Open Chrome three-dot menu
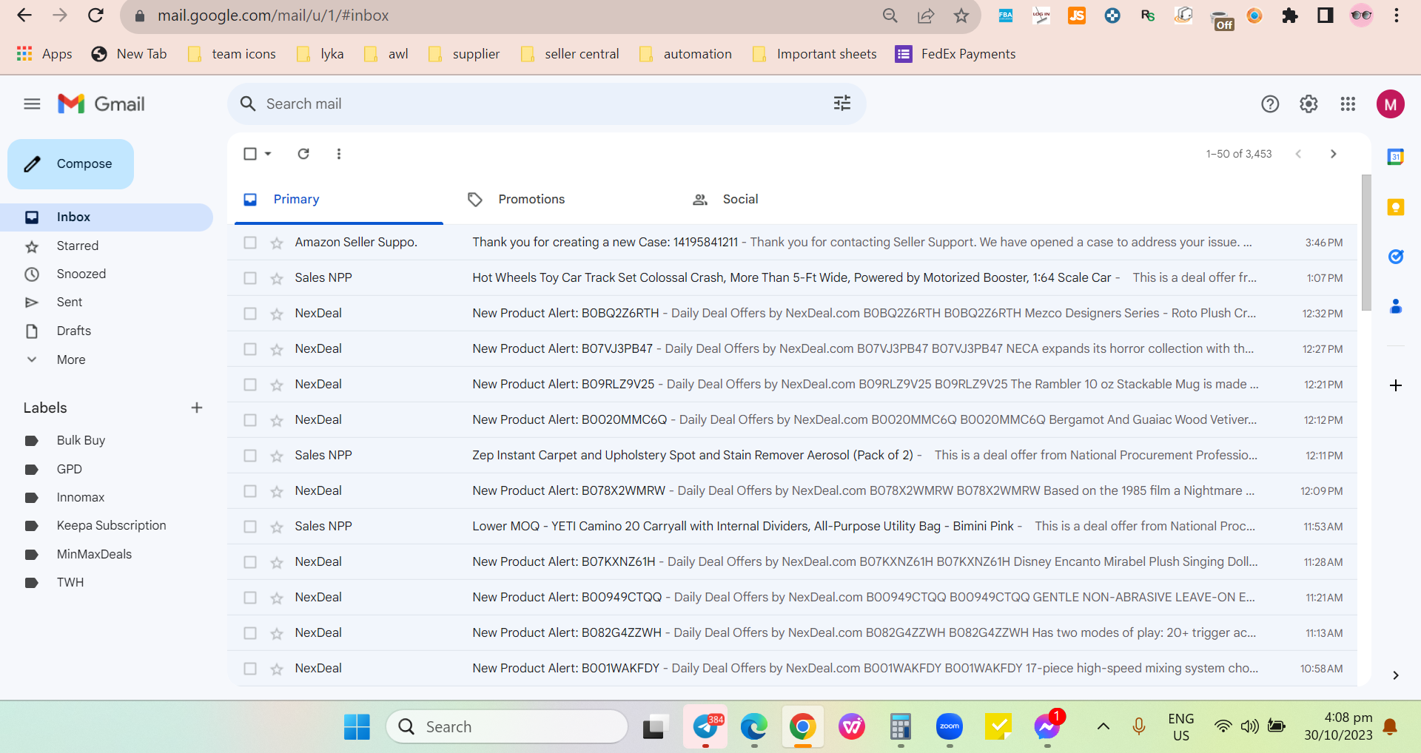This screenshot has width=1421, height=753. tap(1397, 16)
